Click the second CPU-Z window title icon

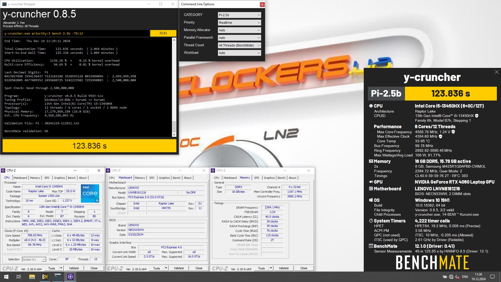(x=108, y=171)
